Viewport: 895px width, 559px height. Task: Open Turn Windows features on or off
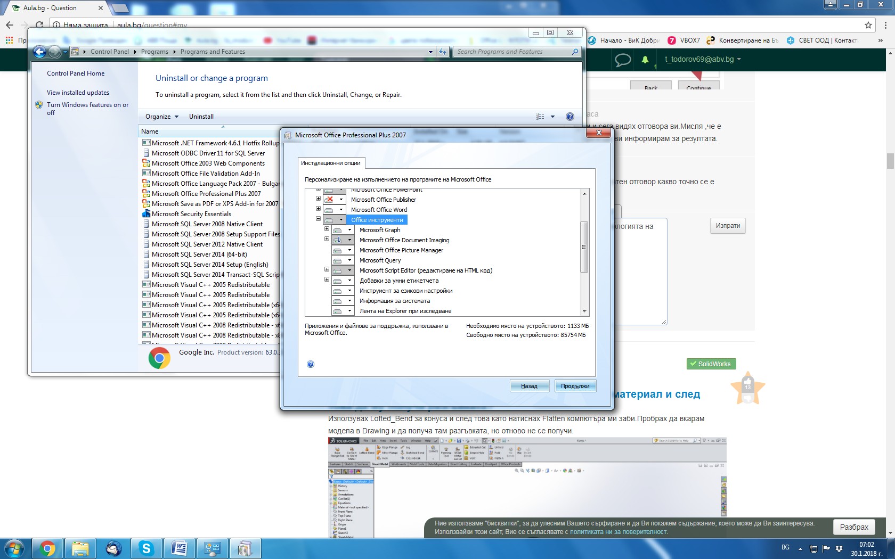click(x=88, y=109)
